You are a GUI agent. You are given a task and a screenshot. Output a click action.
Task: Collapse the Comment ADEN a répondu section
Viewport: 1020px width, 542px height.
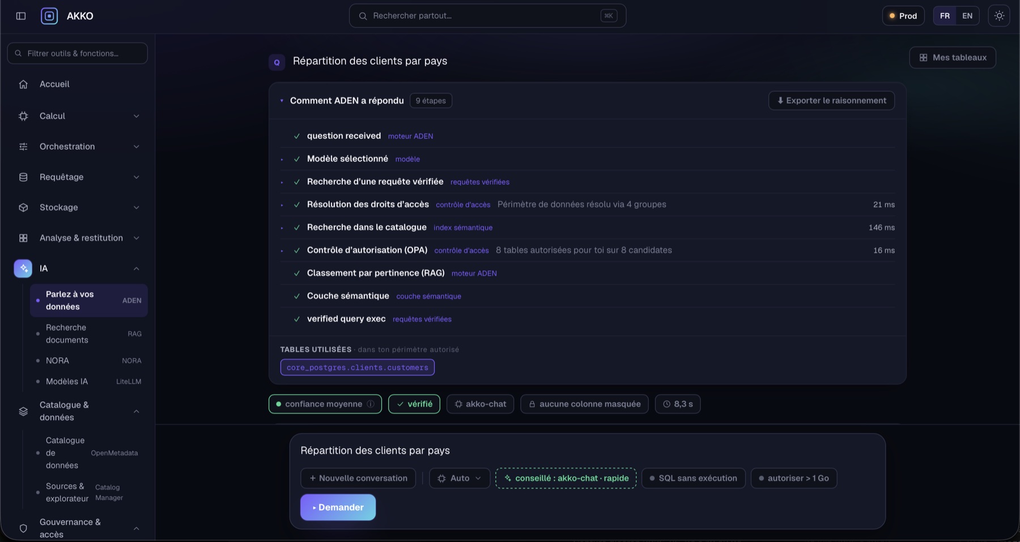coord(282,101)
